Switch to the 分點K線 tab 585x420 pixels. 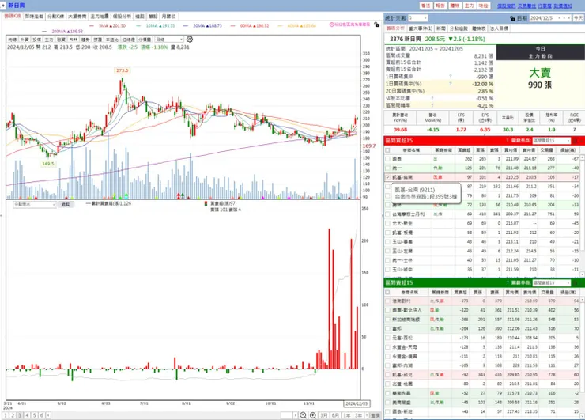[x=55, y=17]
